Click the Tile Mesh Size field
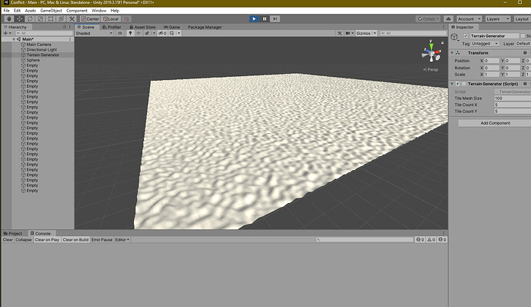Viewport: 531px width, 307px height. coord(513,98)
